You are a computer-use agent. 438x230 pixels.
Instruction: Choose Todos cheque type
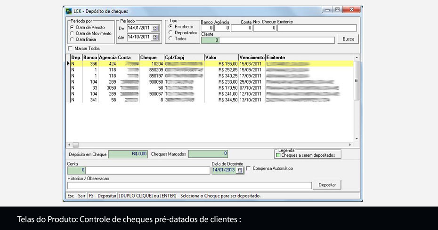pyautogui.click(x=170, y=38)
